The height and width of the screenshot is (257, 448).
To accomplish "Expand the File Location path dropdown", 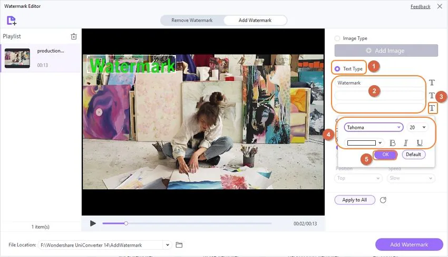I will [x=168, y=245].
